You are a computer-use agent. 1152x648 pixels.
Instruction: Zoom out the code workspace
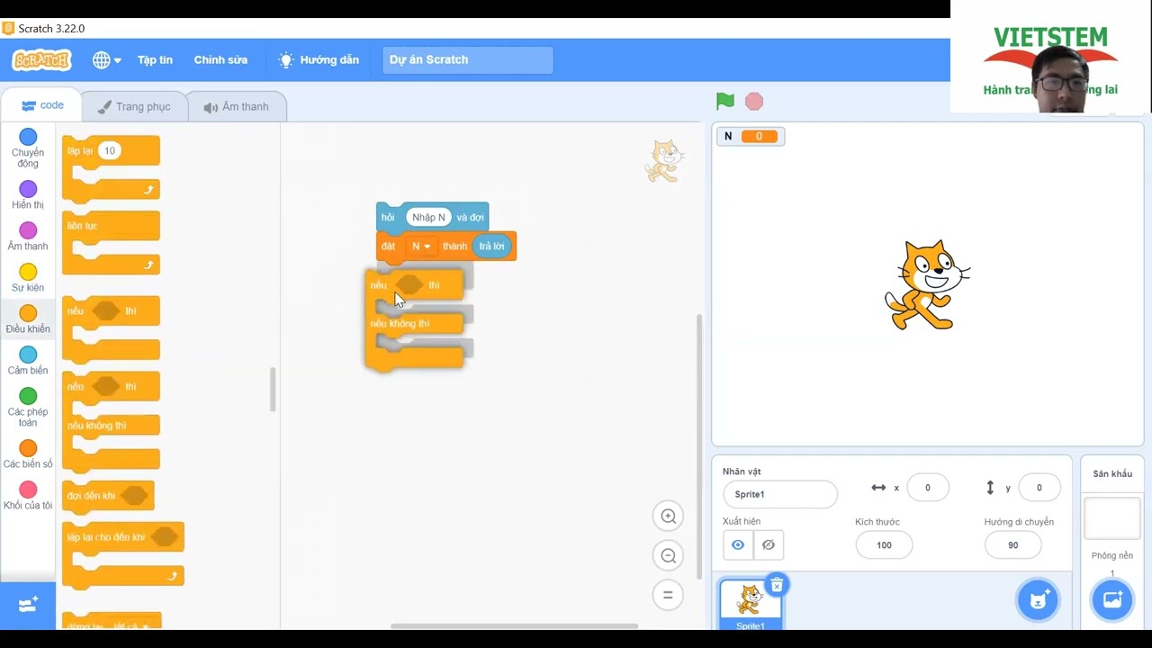pos(669,555)
